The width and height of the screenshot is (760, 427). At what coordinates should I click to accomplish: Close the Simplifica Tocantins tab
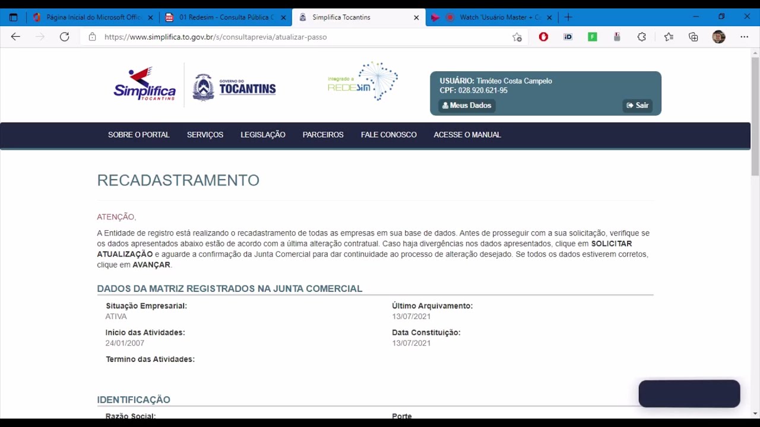pyautogui.click(x=416, y=17)
